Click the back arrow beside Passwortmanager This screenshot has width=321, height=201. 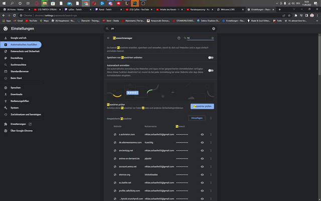click(108, 38)
